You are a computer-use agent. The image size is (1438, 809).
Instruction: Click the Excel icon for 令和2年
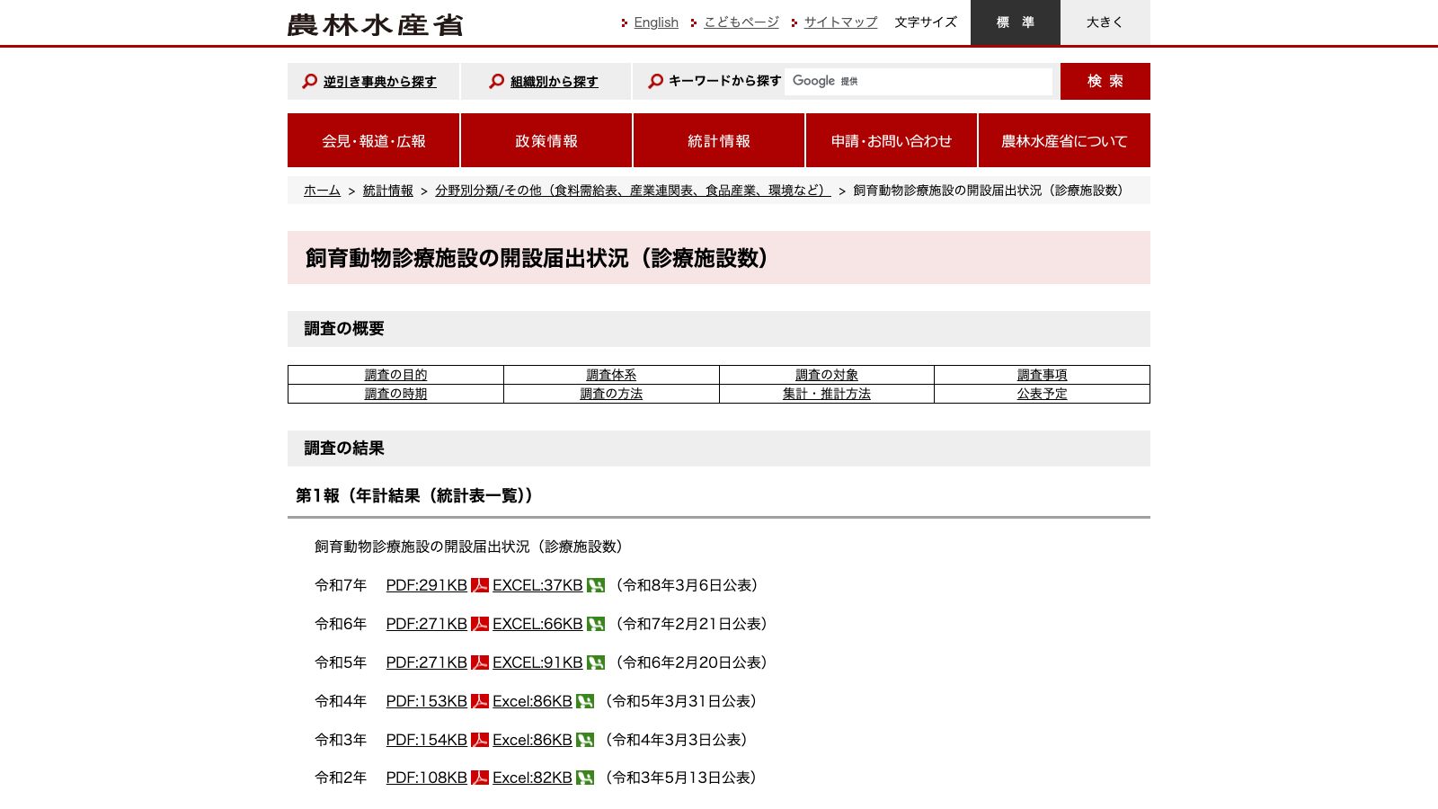tap(585, 778)
